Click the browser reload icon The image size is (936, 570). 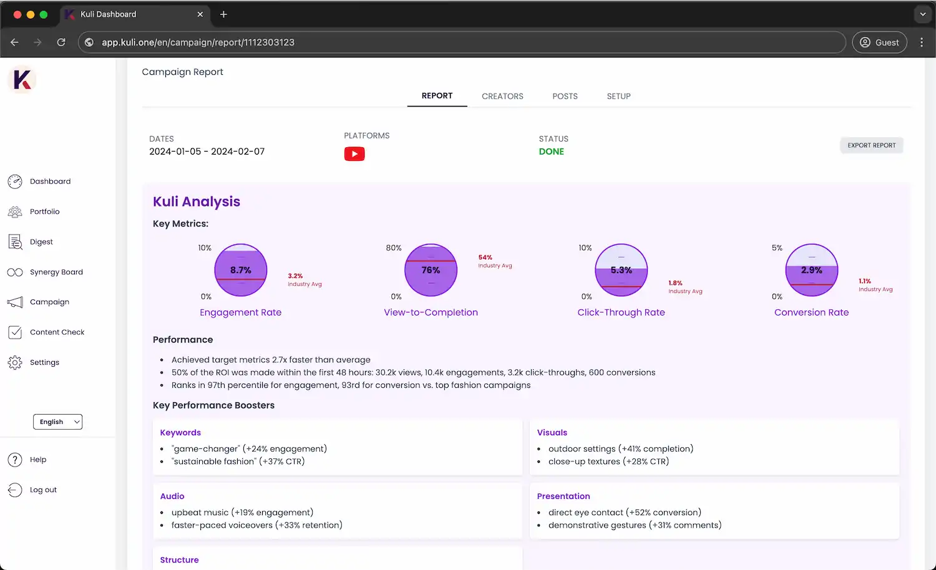(61, 42)
